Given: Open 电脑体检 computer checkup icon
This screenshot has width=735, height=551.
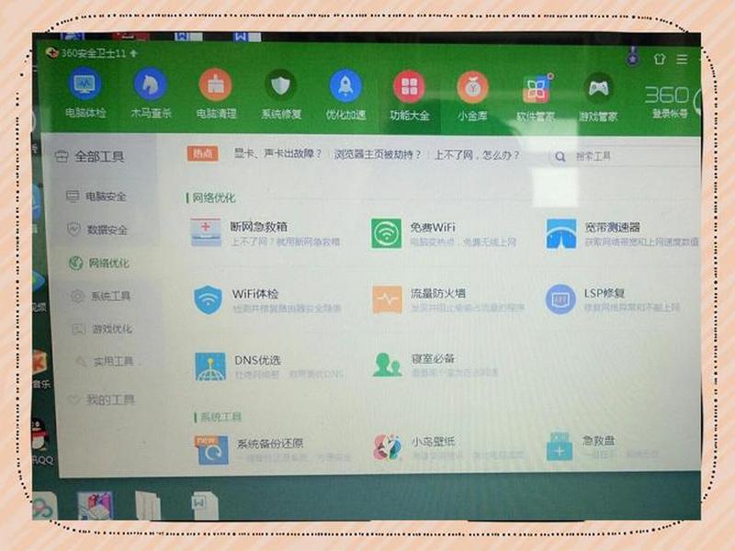Looking at the screenshot, I should pos(85,84).
